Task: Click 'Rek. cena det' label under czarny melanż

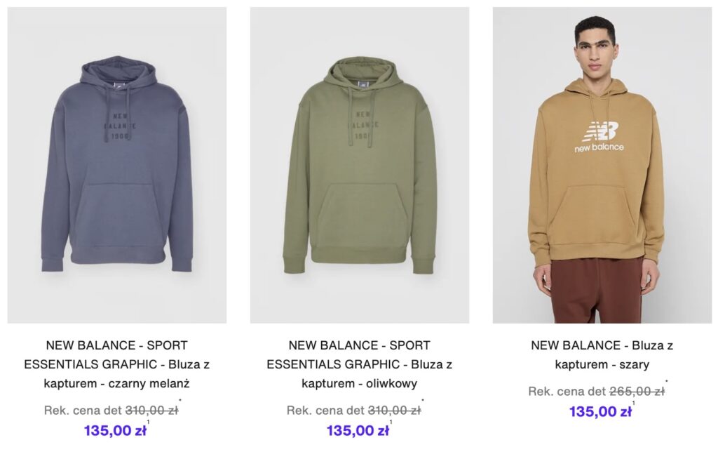Action: tap(83, 411)
